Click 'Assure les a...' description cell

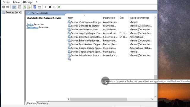(x=110, y=22)
